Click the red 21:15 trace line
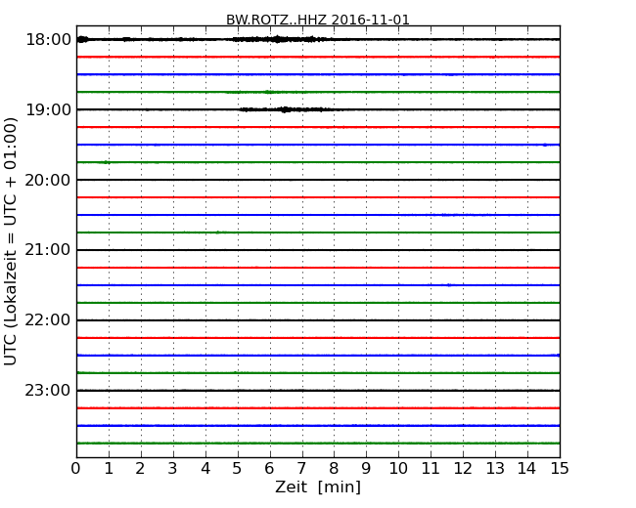636x508 pixels. tap(318, 268)
